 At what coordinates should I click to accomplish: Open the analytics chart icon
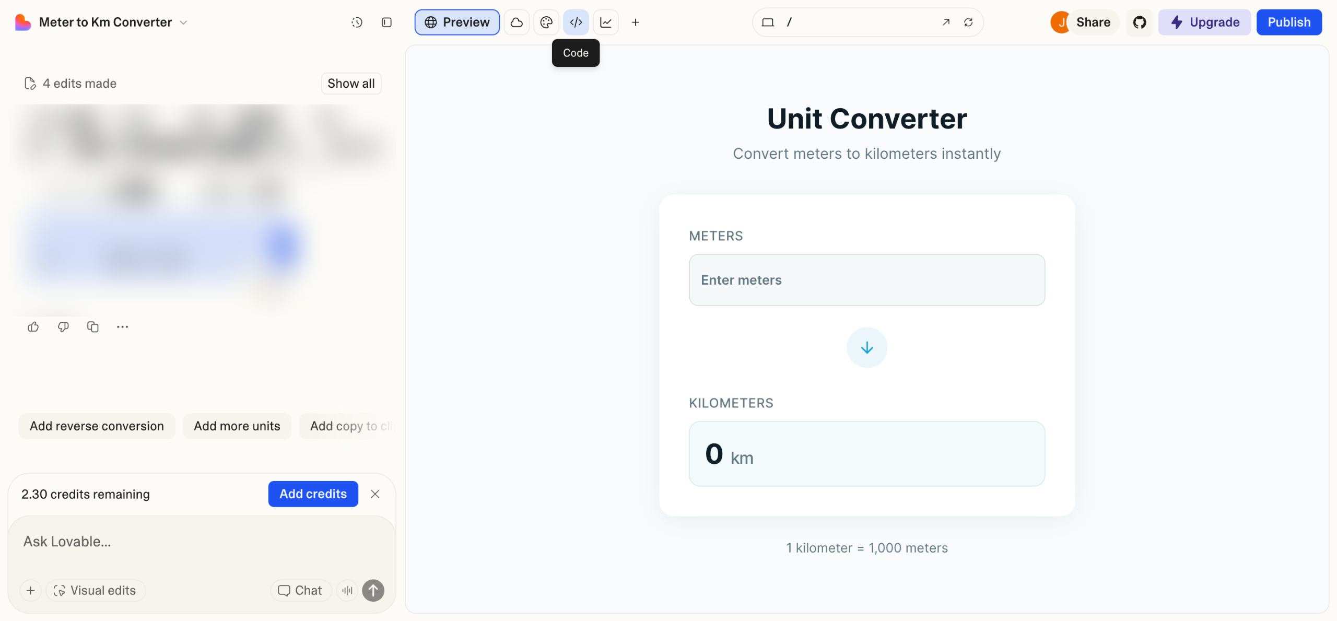click(x=606, y=22)
